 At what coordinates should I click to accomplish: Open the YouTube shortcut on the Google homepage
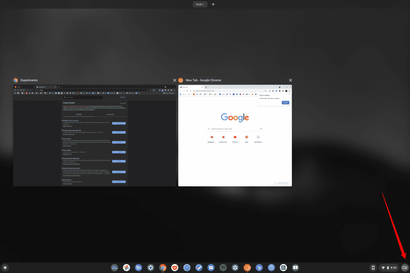(235, 137)
